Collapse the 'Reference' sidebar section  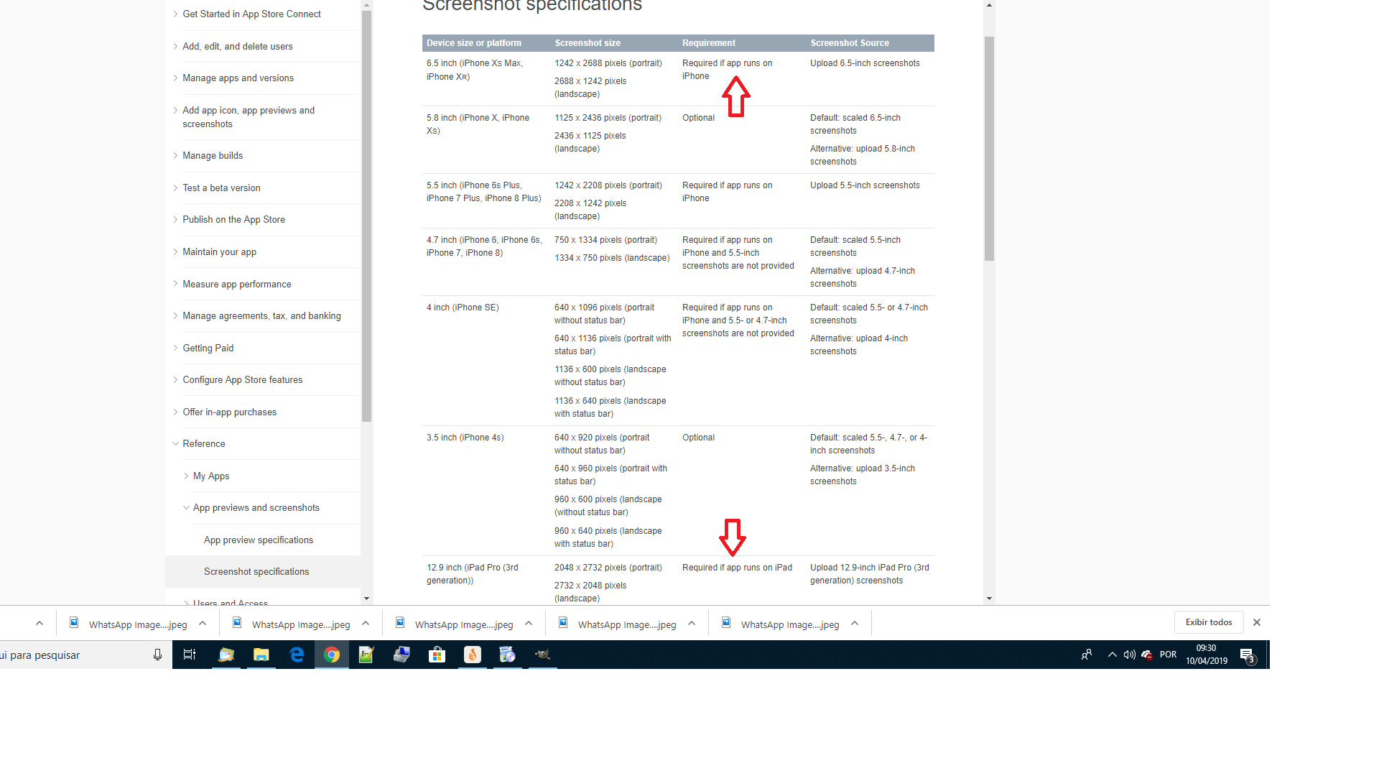203,444
